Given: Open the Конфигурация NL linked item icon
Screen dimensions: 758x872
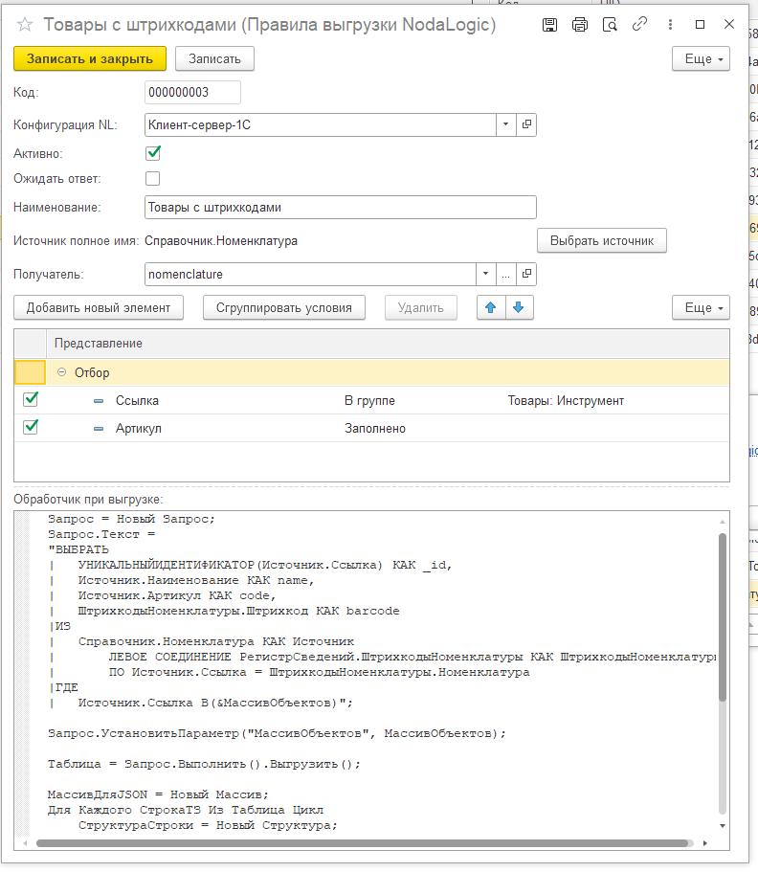Looking at the screenshot, I should tap(526, 124).
